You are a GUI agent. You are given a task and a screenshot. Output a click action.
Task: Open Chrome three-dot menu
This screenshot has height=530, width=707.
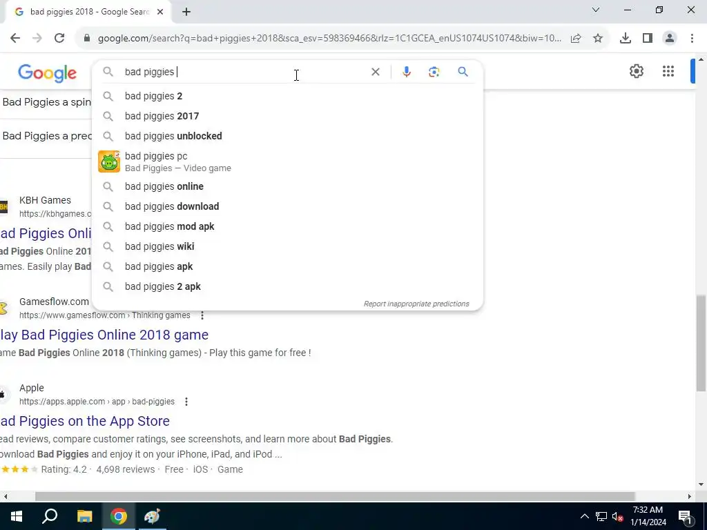692,39
